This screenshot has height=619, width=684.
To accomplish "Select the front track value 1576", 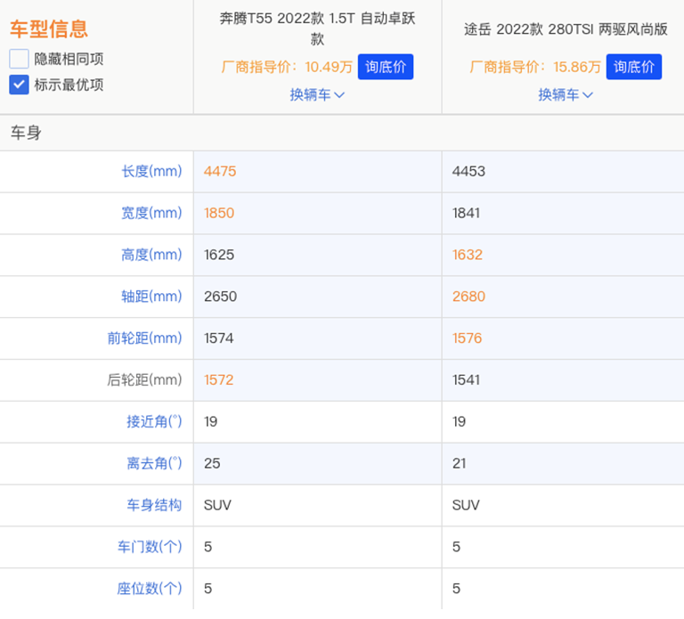I will (467, 338).
